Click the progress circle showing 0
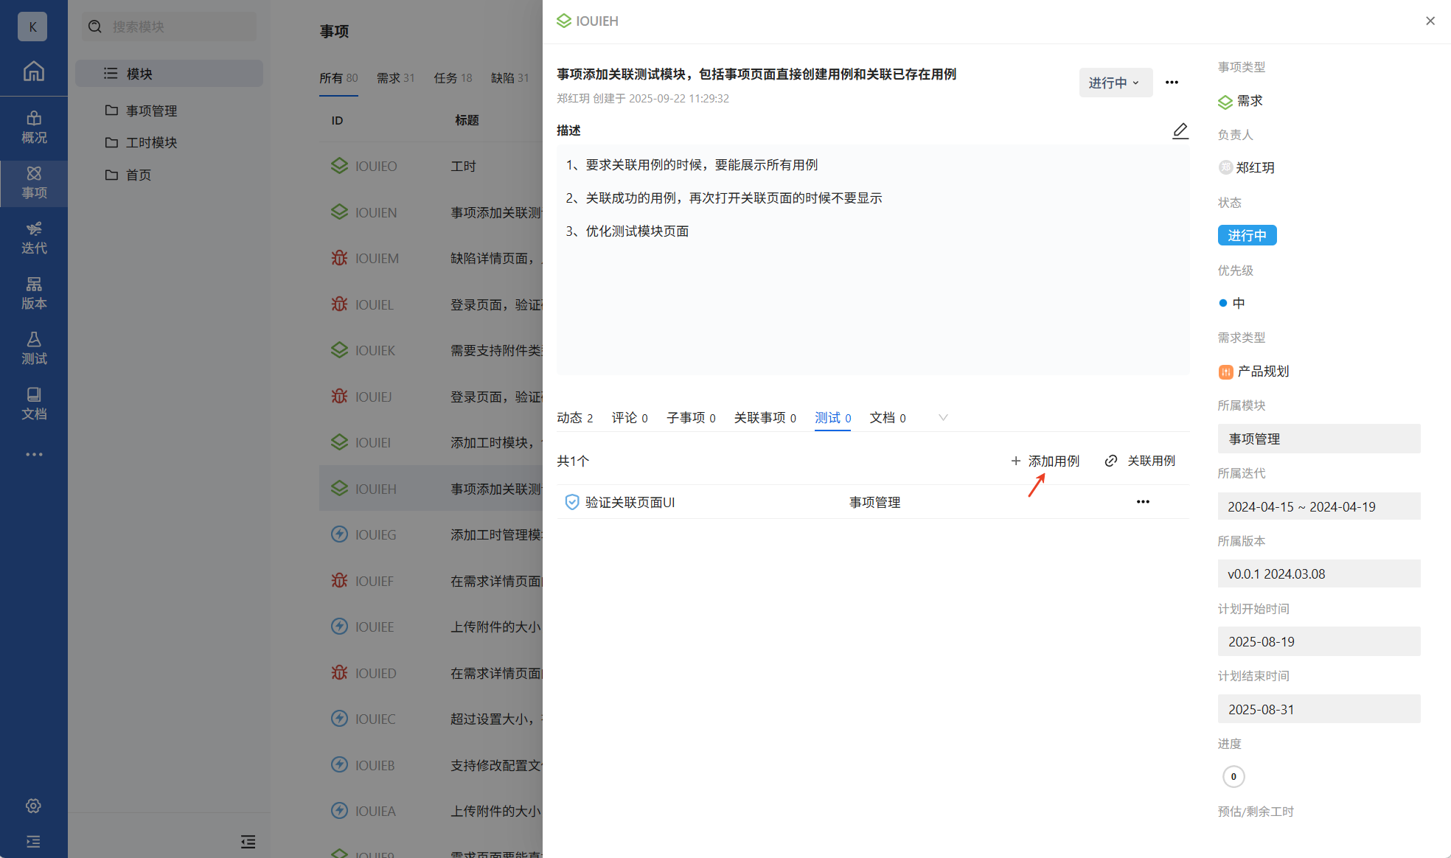The width and height of the screenshot is (1451, 858). (1233, 776)
